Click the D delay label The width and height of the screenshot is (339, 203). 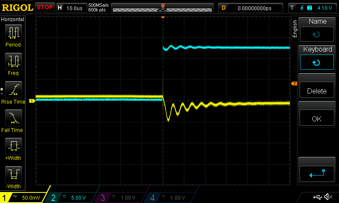tap(224, 8)
